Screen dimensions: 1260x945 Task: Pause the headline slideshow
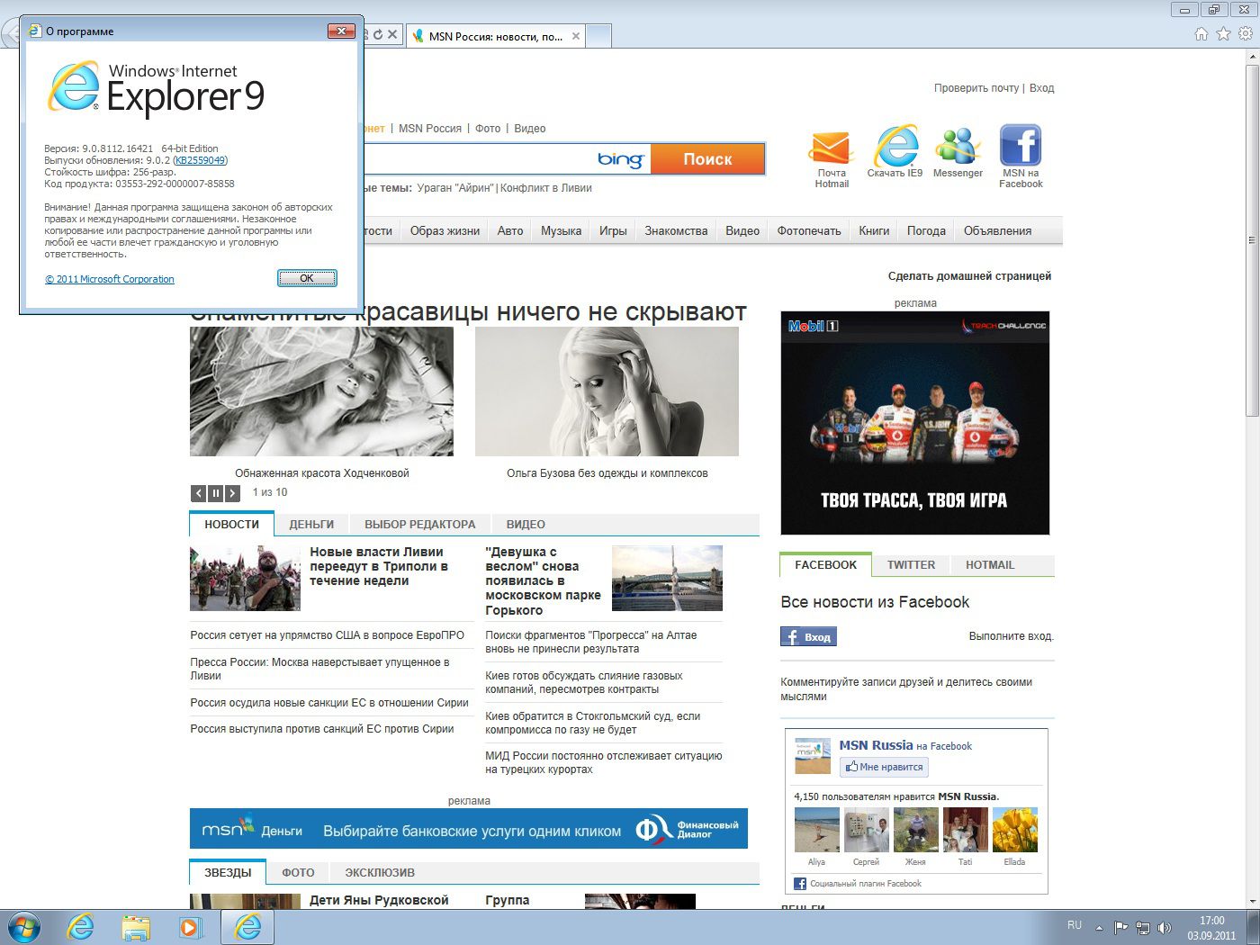point(216,493)
